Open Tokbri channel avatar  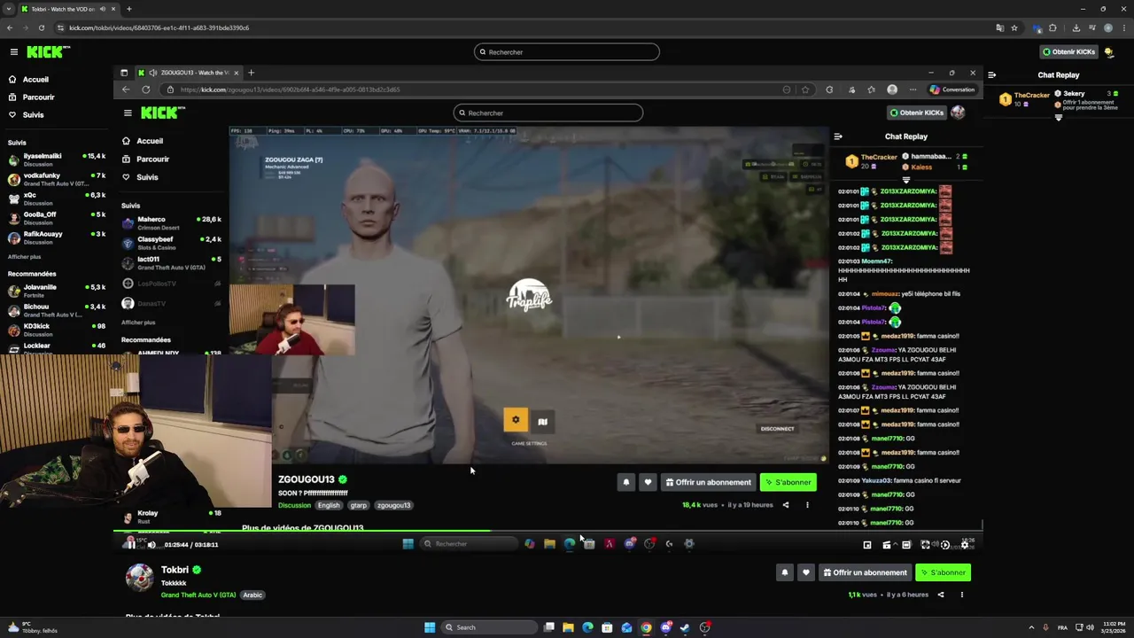(139, 577)
